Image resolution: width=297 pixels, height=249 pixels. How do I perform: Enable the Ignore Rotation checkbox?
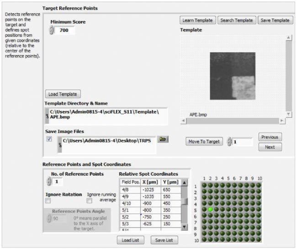click(48, 201)
